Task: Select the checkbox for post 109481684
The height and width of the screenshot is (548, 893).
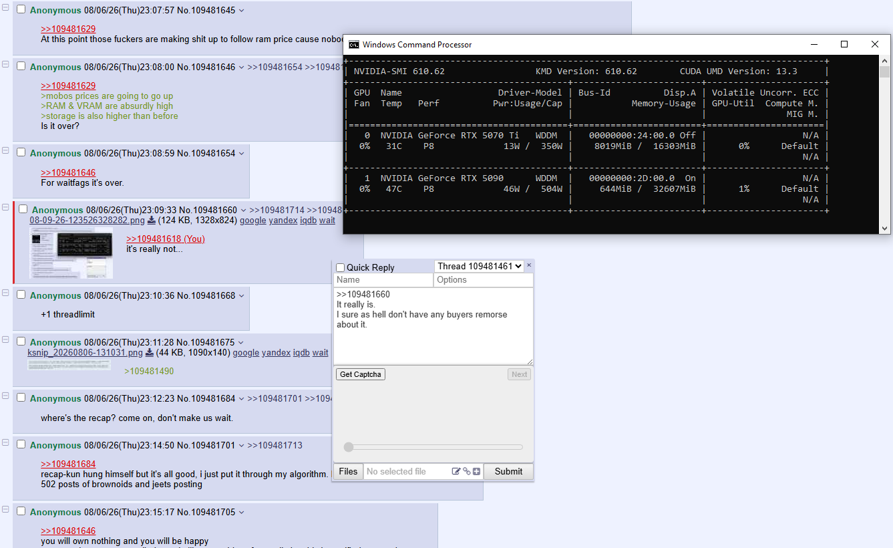Action: pyautogui.click(x=21, y=398)
